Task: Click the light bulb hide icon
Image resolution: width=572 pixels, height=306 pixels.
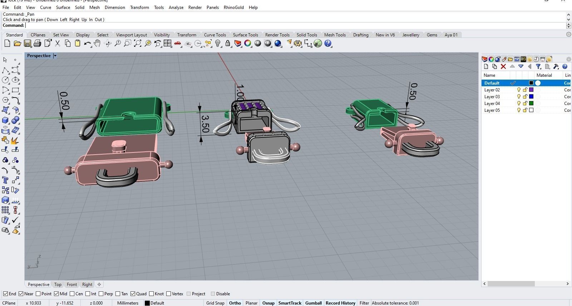Action: click(218, 44)
